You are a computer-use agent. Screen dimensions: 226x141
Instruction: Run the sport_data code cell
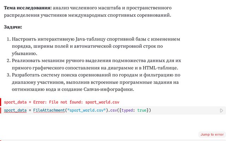tap(221, 110)
